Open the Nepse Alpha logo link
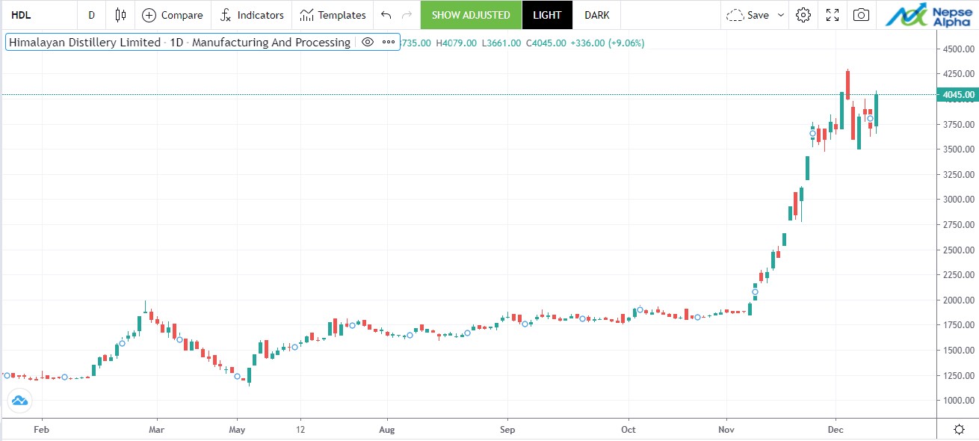The height and width of the screenshot is (441, 979). pyautogui.click(x=928, y=15)
